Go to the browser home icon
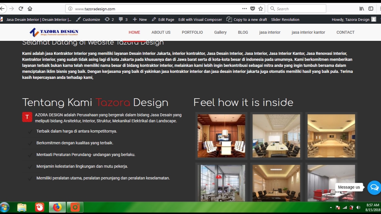The image size is (381, 214). click(x=30, y=9)
